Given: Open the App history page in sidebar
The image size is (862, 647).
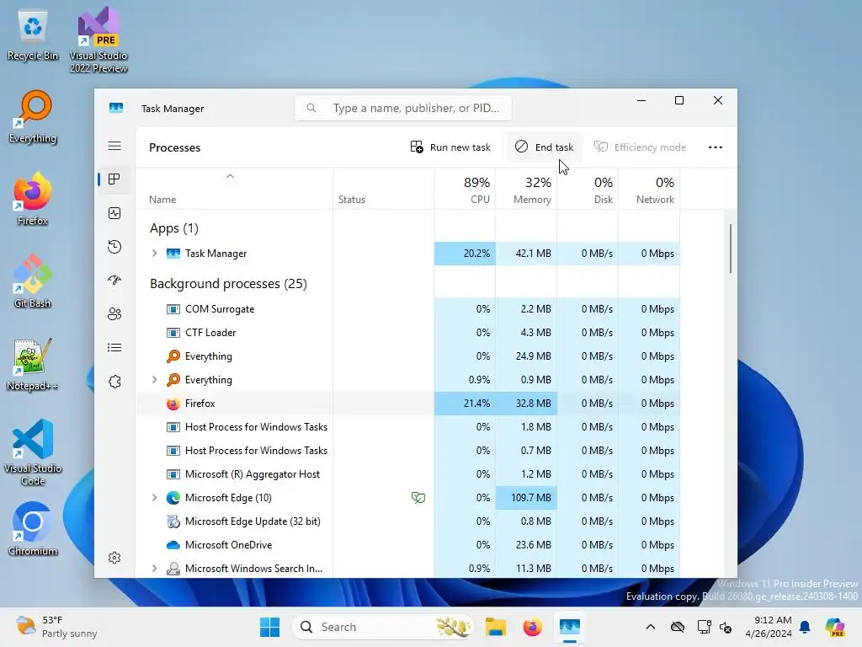Looking at the screenshot, I should pos(114,247).
